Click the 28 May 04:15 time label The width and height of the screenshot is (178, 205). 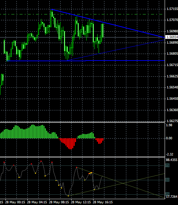point(37,202)
